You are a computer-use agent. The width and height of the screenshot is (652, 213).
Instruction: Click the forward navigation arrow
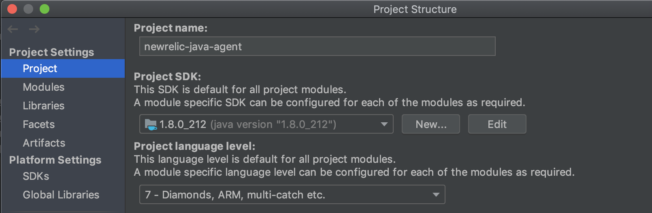pos(34,29)
